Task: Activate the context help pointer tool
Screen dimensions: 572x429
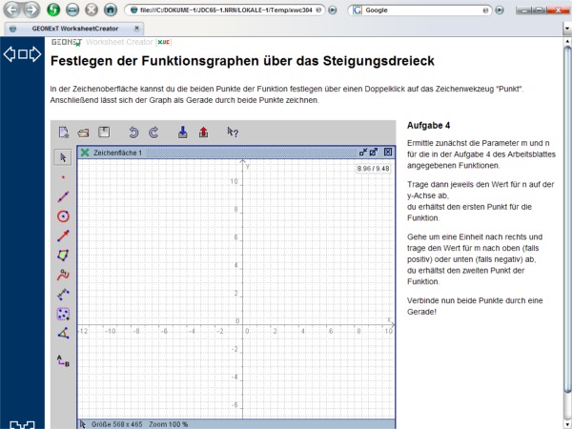Action: (232, 133)
